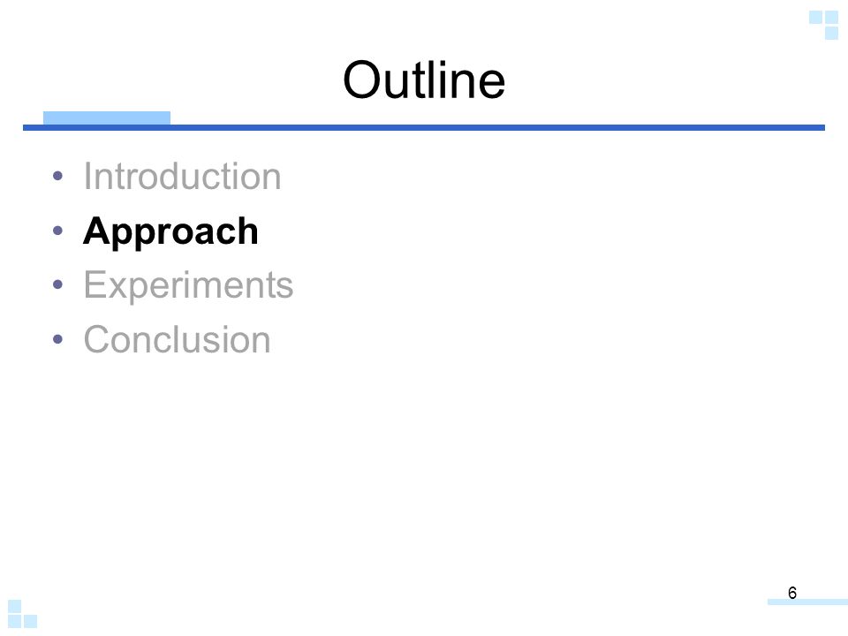The image size is (848, 636).
Task: Click the bullet dot beside Introduction
Action: point(58,176)
